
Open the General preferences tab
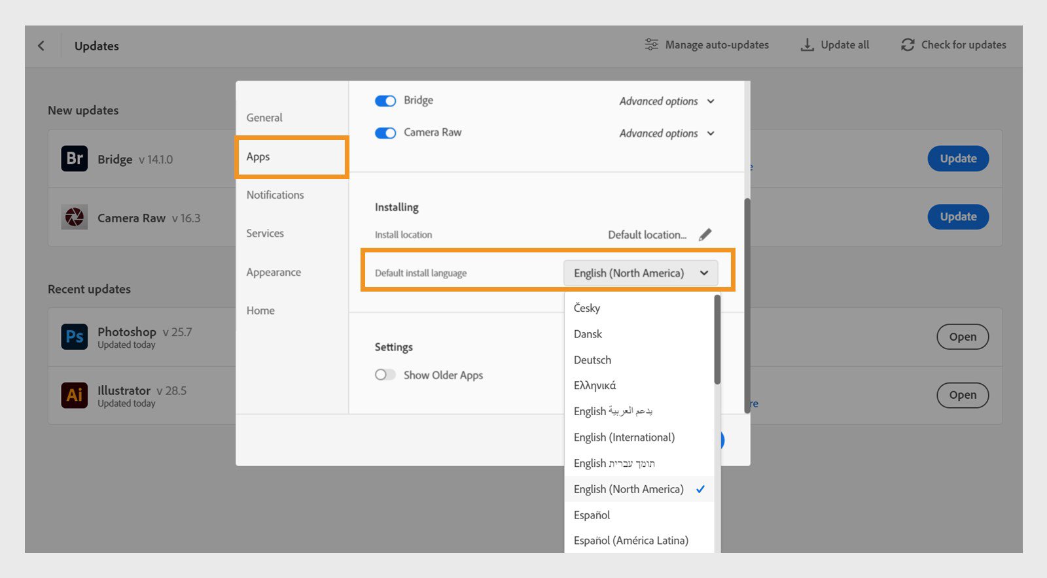tap(264, 118)
